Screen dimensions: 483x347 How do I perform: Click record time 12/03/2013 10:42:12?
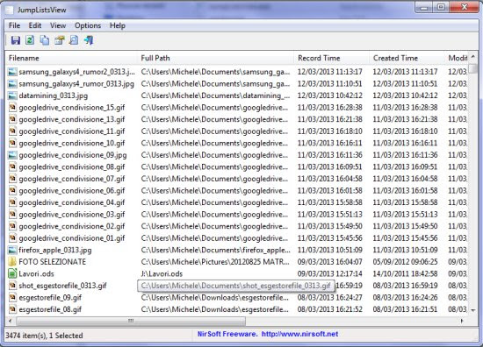(330, 96)
